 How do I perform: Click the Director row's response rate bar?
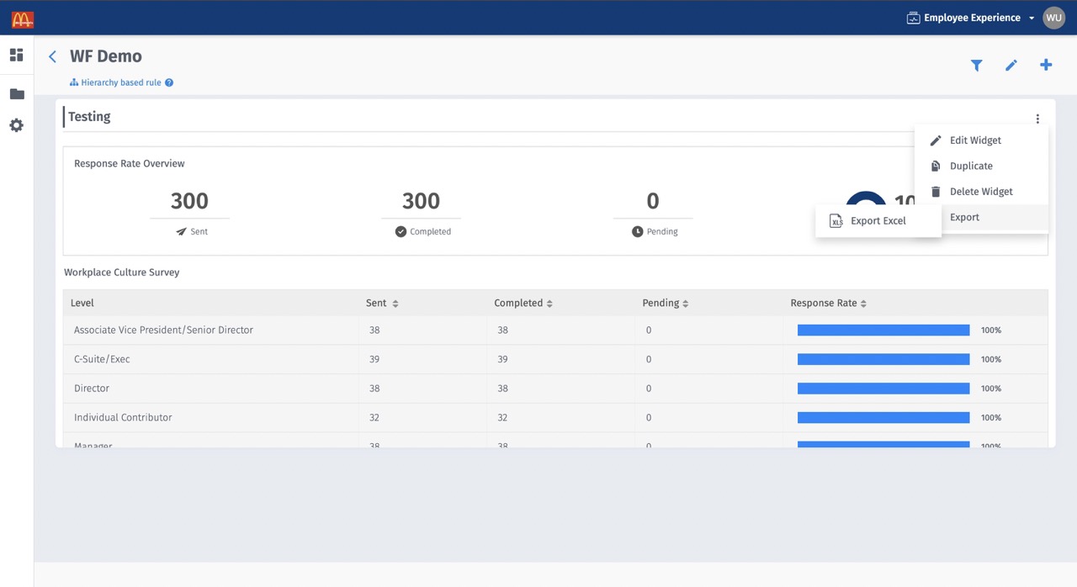click(883, 388)
